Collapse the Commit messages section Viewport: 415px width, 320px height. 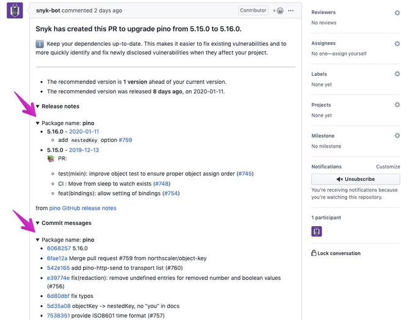[x=38, y=223]
